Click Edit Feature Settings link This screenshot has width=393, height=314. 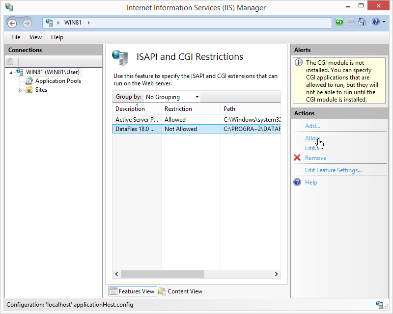tap(334, 170)
